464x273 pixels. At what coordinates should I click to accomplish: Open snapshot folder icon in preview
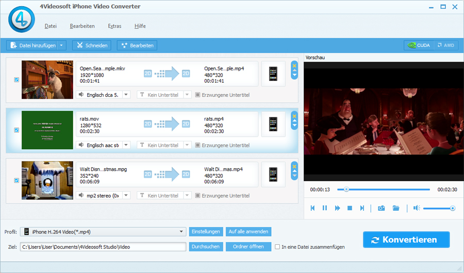(x=396, y=208)
